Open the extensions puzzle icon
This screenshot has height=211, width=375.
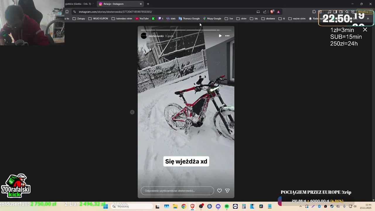pyautogui.click(x=314, y=12)
